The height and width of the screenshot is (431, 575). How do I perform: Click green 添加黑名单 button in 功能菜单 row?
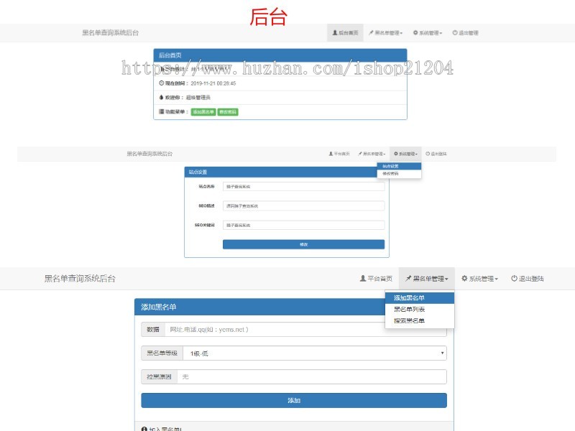click(203, 112)
